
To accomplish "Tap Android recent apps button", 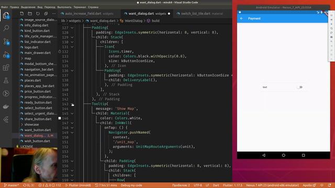I will 304,155.
